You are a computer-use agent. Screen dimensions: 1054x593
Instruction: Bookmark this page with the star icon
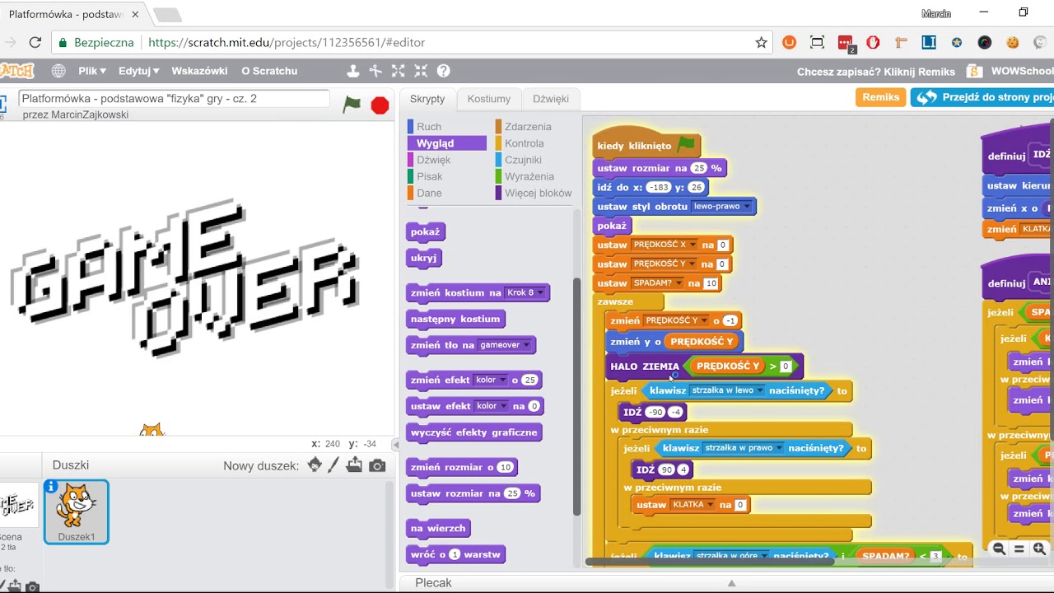coord(761,42)
